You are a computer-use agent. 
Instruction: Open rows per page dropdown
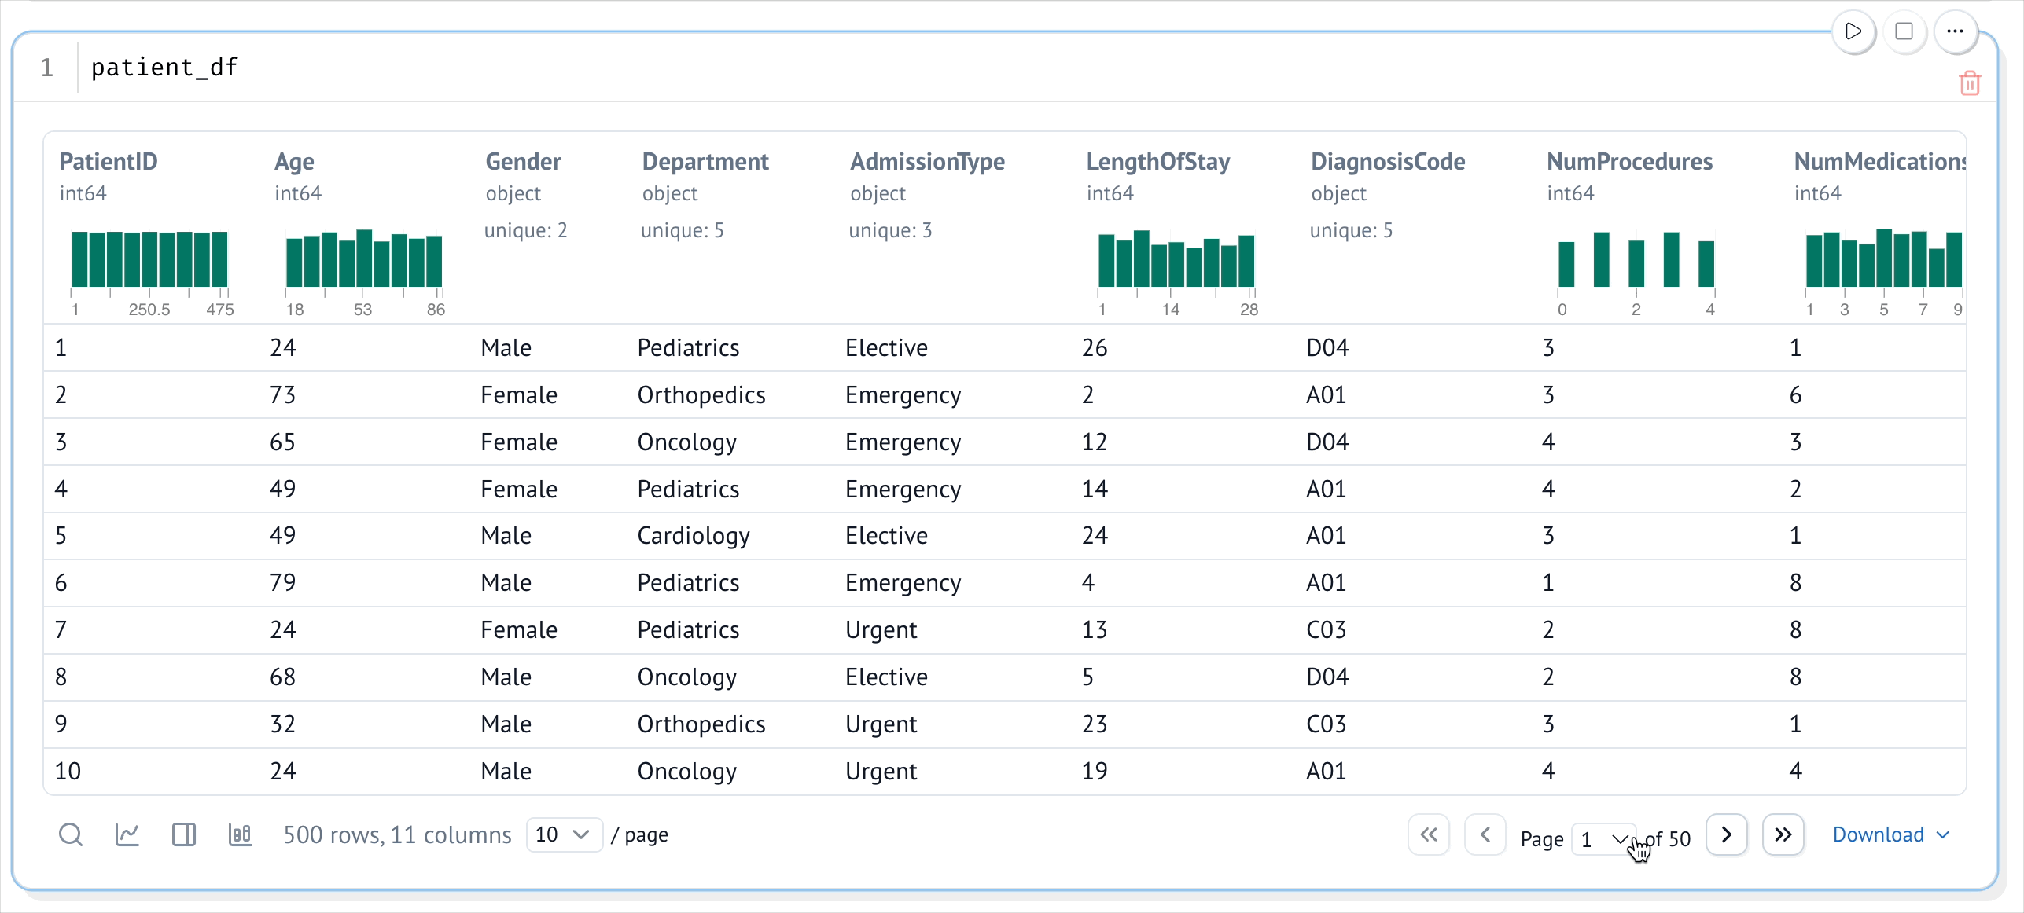point(563,834)
